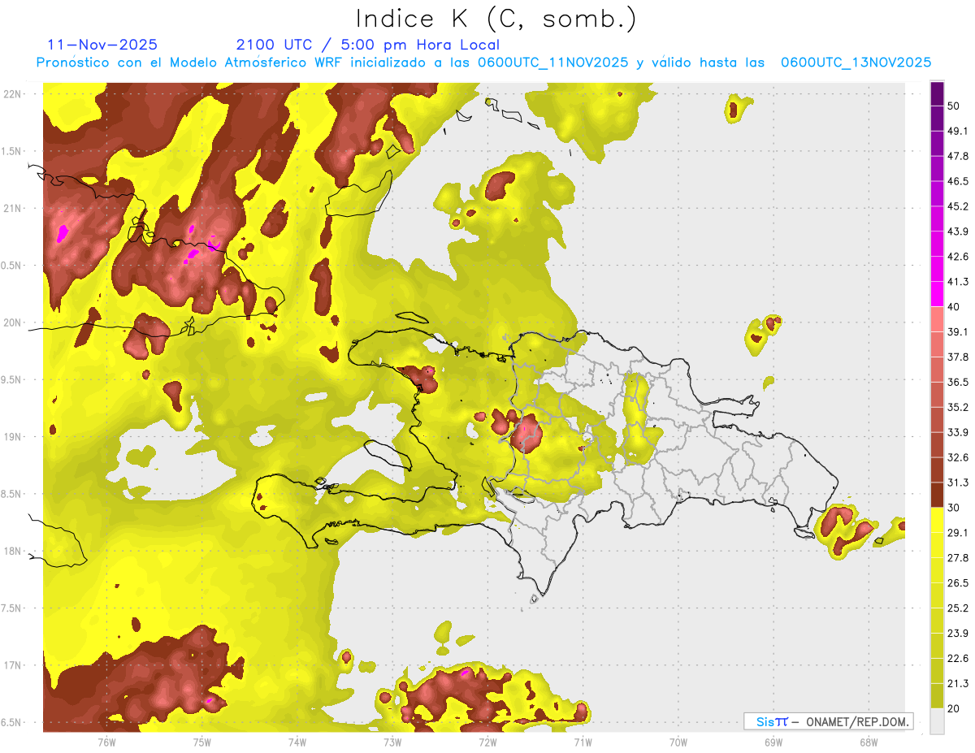Click the '68W' longitude axis label
The height and width of the screenshot is (753, 975).
(x=868, y=742)
